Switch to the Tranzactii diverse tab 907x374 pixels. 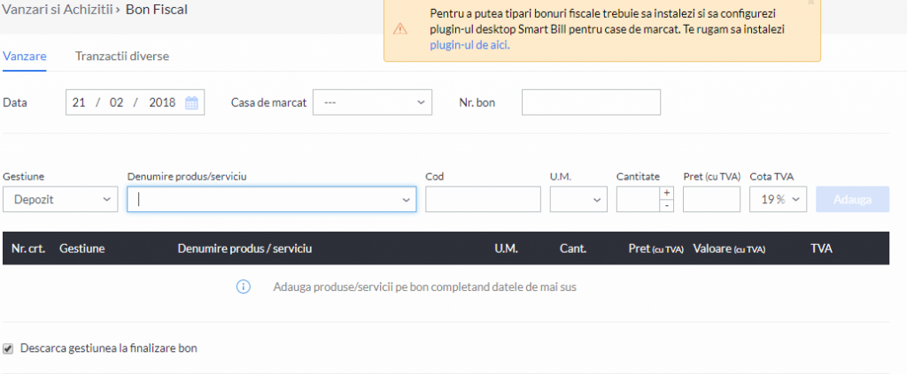122,57
